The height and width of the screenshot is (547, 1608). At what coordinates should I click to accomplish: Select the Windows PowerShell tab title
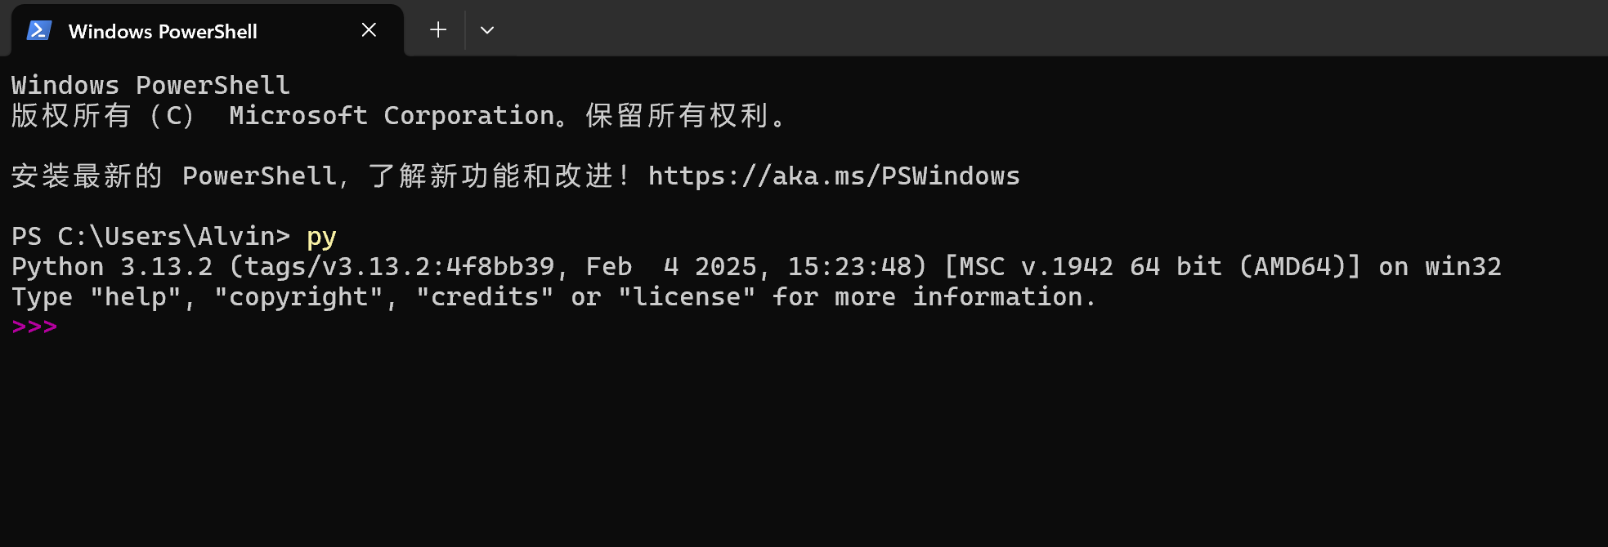[x=163, y=32]
